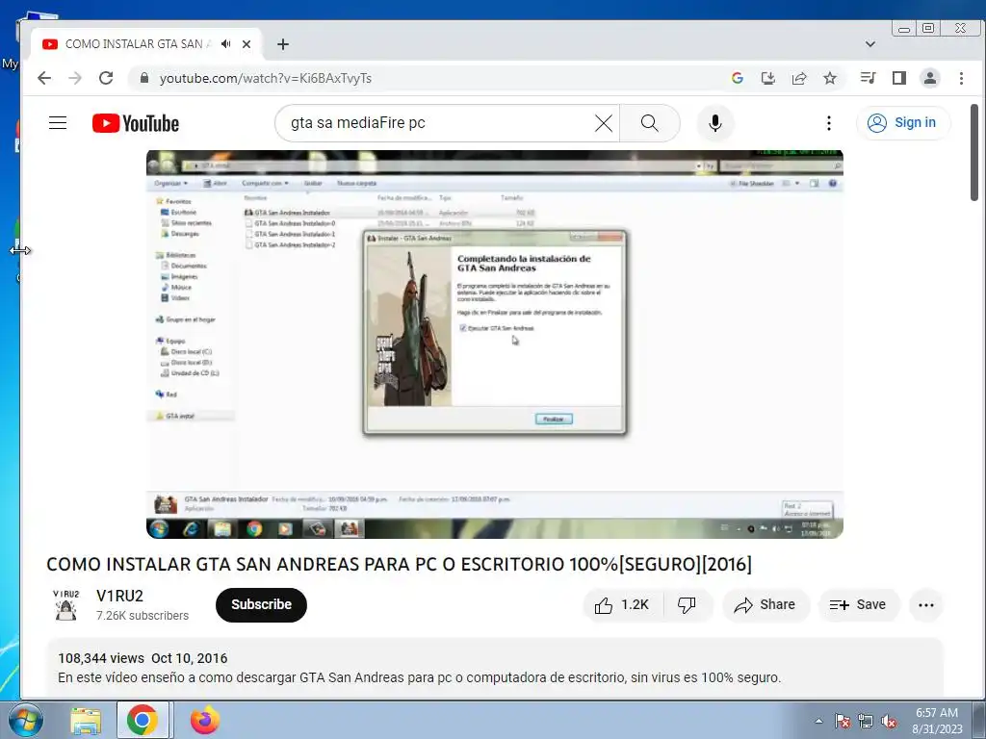Share the video
This screenshot has height=739, width=986.
click(765, 604)
